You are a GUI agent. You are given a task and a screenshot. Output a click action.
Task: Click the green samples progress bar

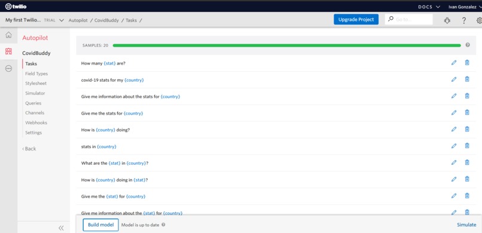[286, 45]
